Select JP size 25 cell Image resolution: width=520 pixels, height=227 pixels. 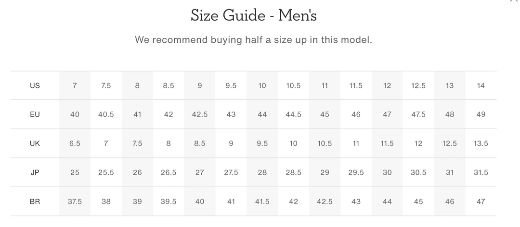75,172
